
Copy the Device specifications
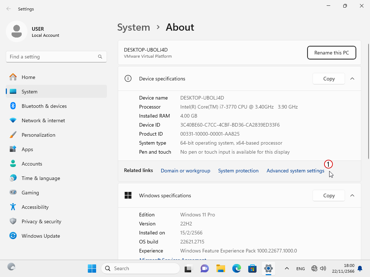pos(329,79)
